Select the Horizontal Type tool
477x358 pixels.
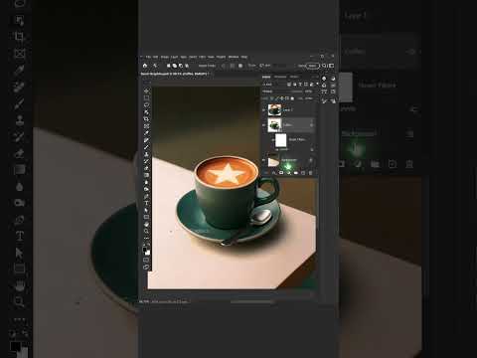pyautogui.click(x=146, y=203)
